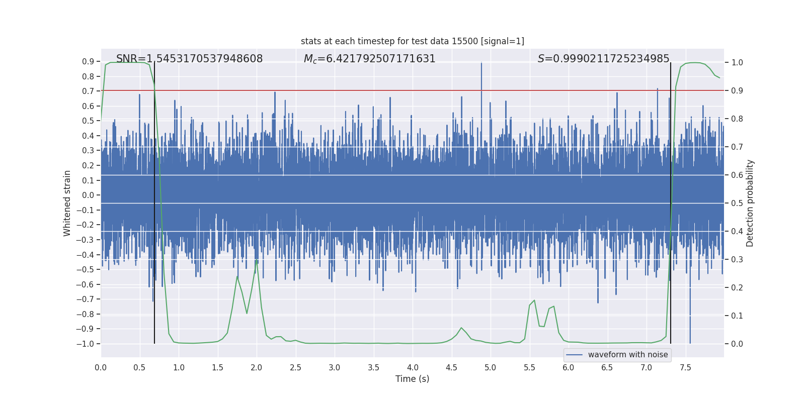Viewport: 805px width, 402px height.
Task: Click Time axis tick label 1.0
Action: click(x=179, y=367)
